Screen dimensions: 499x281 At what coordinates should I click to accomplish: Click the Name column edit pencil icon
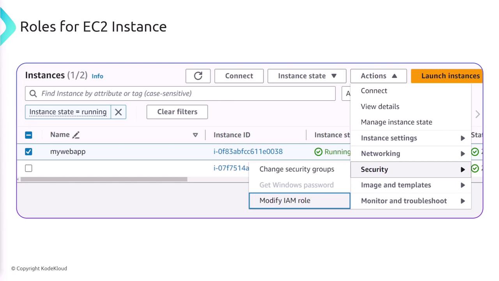[76, 135]
